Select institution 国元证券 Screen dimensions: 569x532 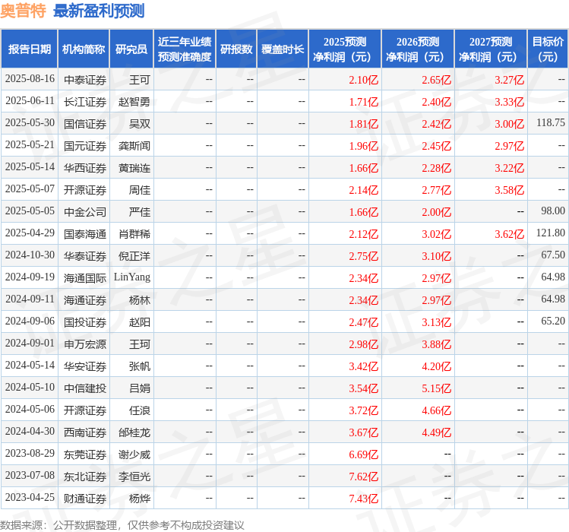pyautogui.click(x=85, y=146)
